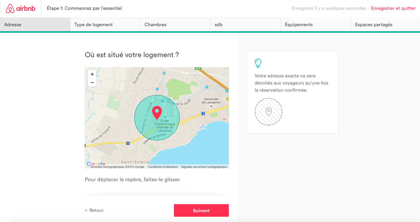Click the Route de Vallaire label

[101, 134]
